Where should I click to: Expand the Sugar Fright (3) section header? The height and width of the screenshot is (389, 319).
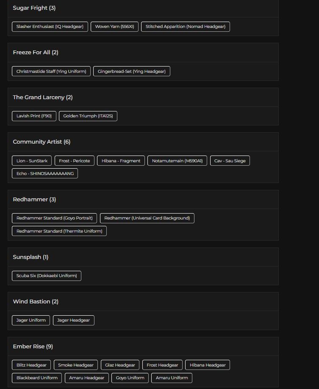[x=143, y=8]
